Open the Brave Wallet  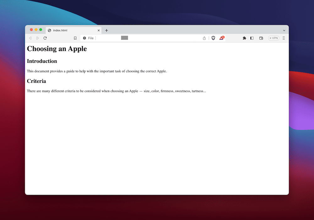(261, 38)
